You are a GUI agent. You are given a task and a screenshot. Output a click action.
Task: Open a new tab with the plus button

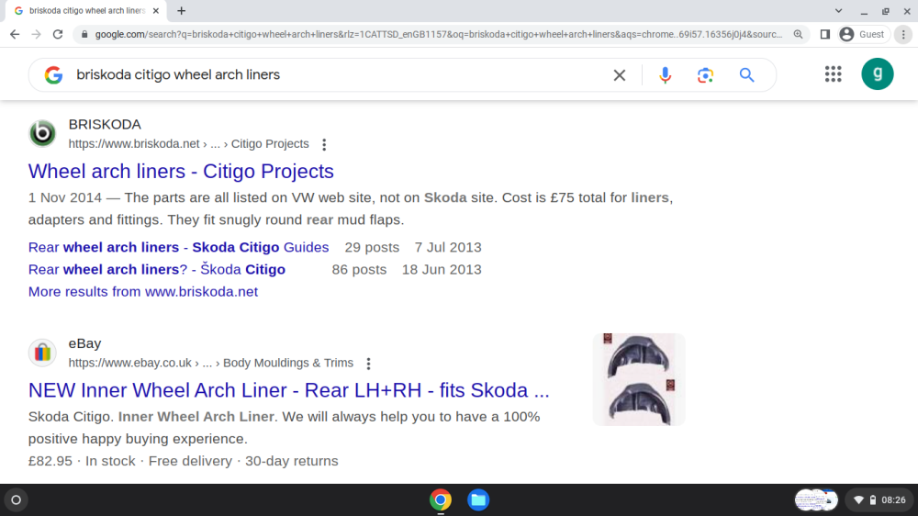point(182,10)
